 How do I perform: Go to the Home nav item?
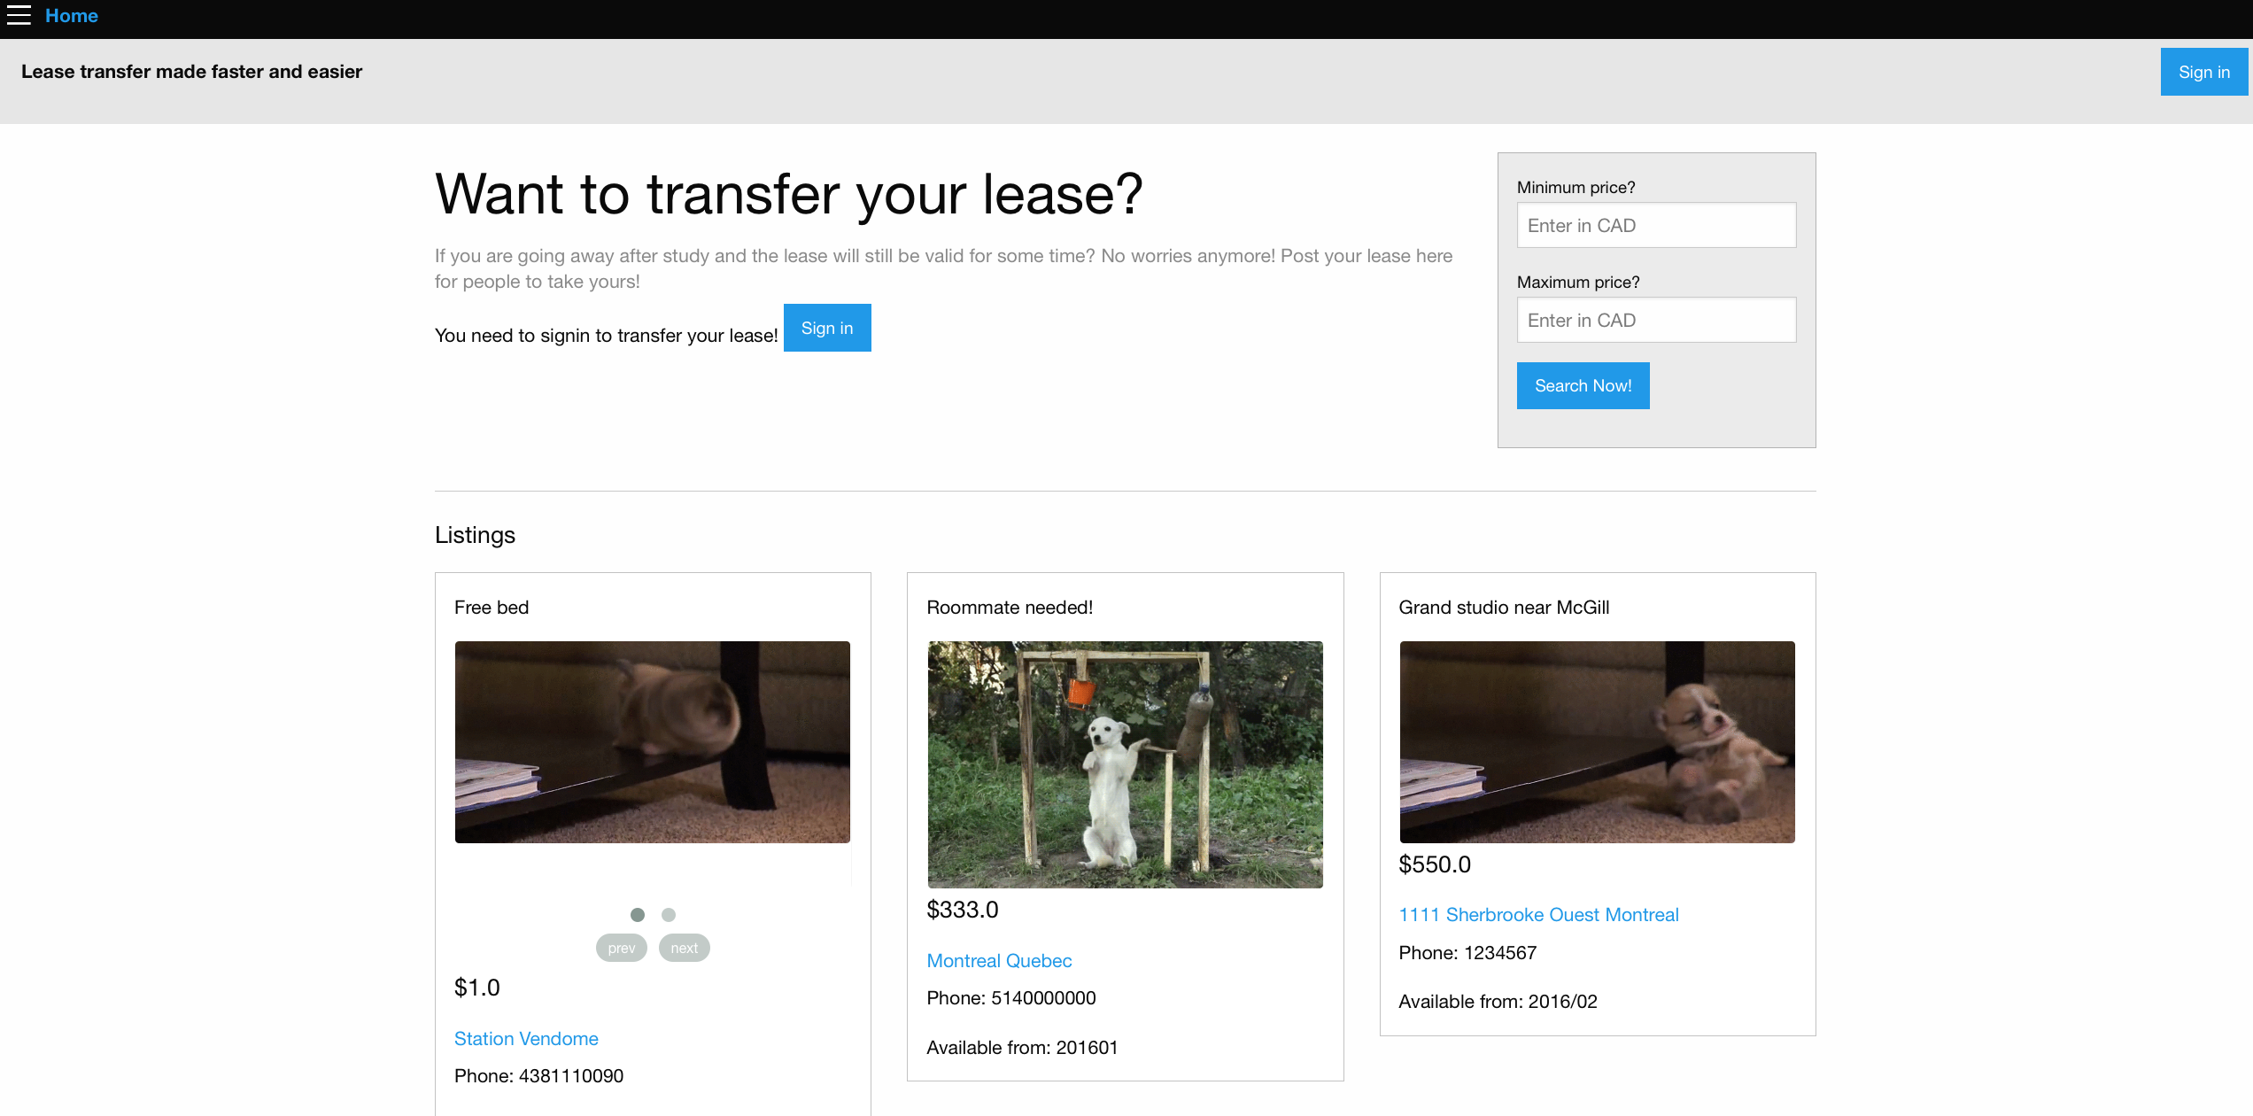[x=72, y=15]
